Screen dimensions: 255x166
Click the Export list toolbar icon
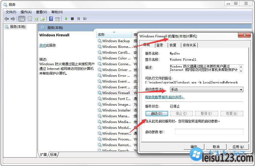[x=43, y=19]
